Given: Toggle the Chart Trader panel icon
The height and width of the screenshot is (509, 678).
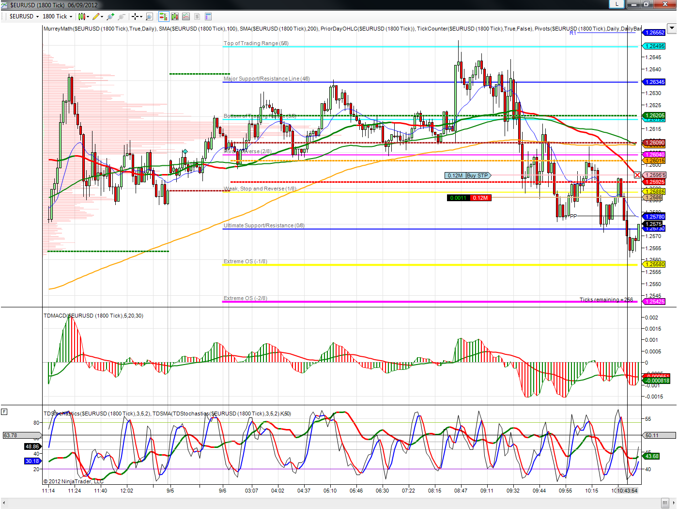Looking at the screenshot, I should 163,16.
